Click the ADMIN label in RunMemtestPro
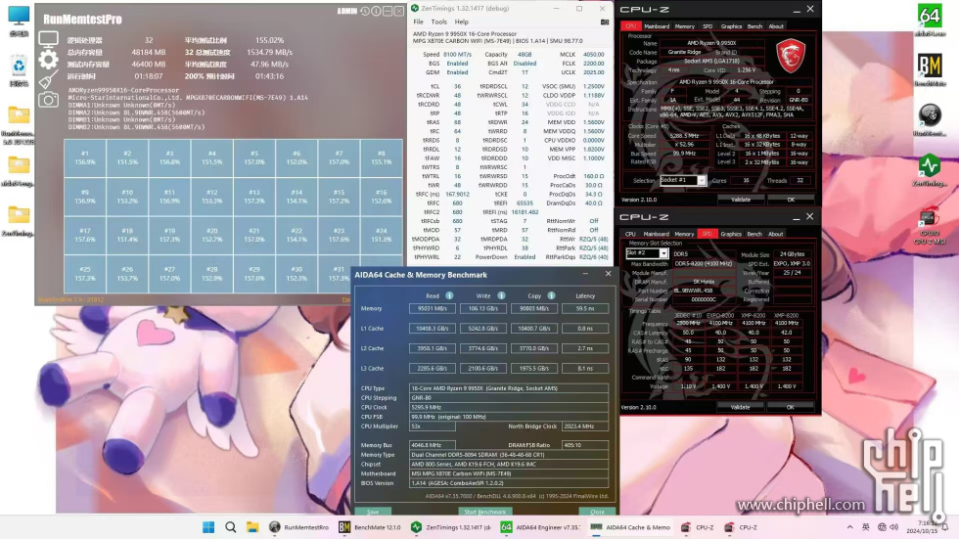The image size is (959, 539). click(346, 11)
